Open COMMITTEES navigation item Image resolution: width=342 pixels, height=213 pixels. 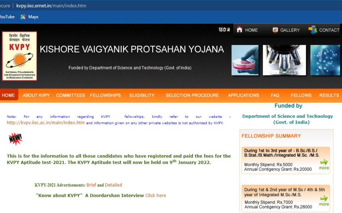click(70, 95)
